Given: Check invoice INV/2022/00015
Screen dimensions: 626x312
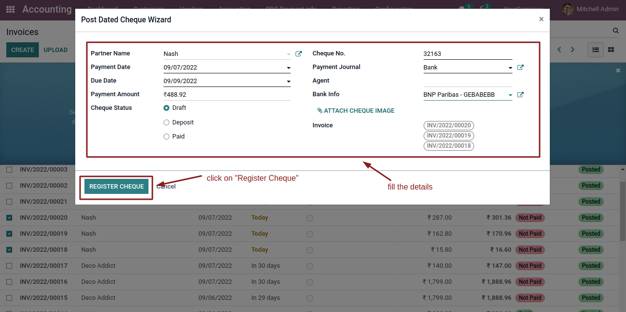Looking at the screenshot, I should click(x=9, y=298).
